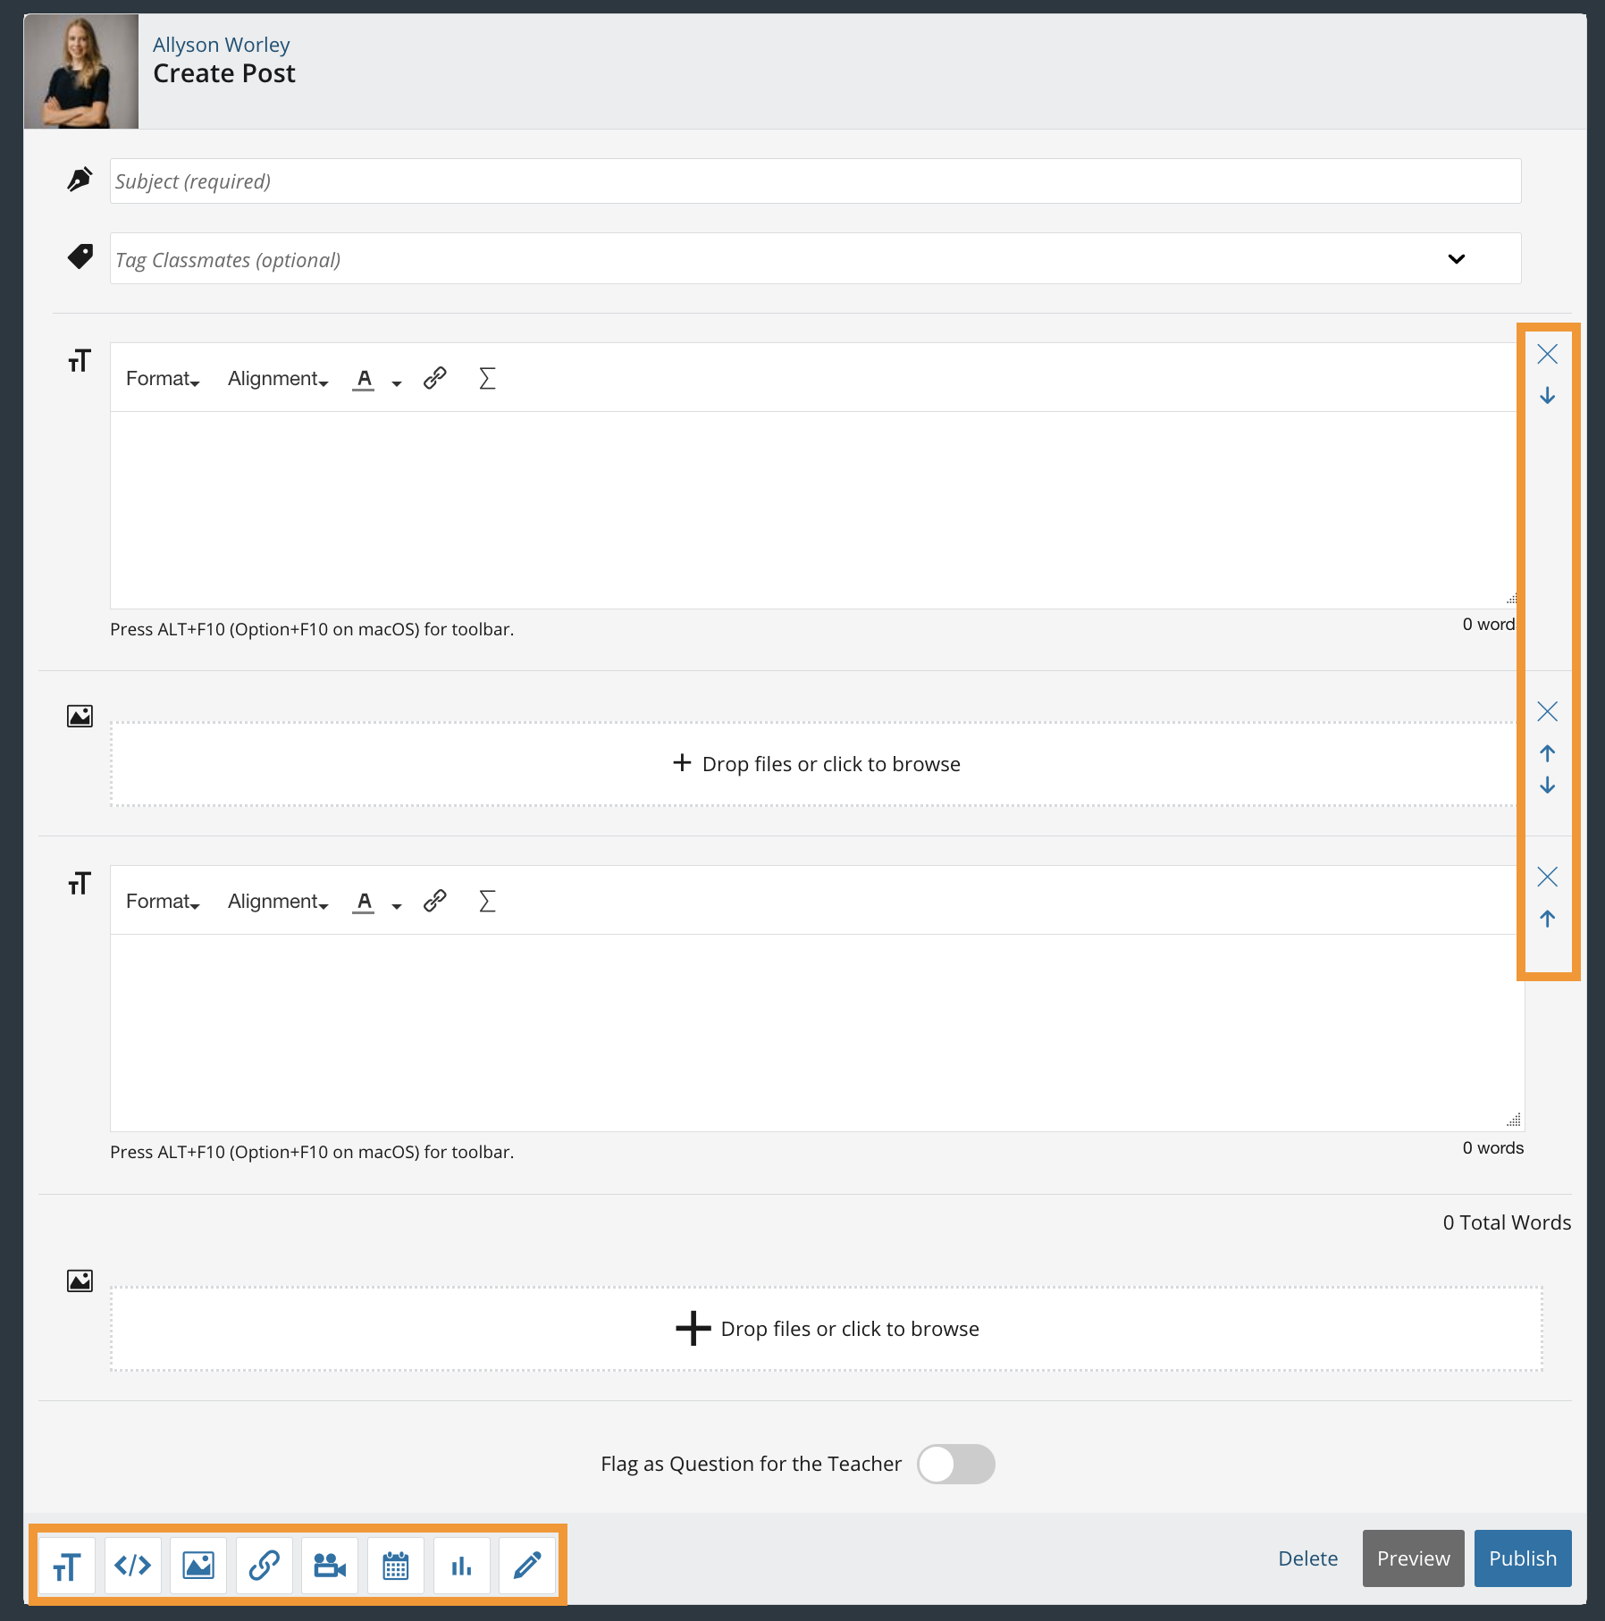Add a text section from bottom toolbar
Image resolution: width=1605 pixels, height=1621 pixels.
click(67, 1566)
